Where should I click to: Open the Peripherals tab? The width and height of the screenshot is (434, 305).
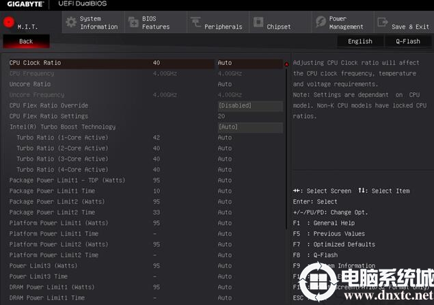(x=218, y=23)
